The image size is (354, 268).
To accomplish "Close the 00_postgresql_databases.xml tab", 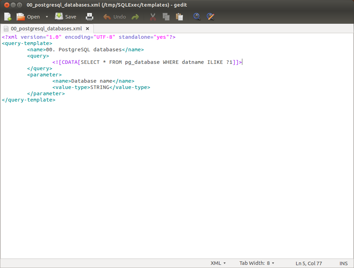I will pos(87,29).
